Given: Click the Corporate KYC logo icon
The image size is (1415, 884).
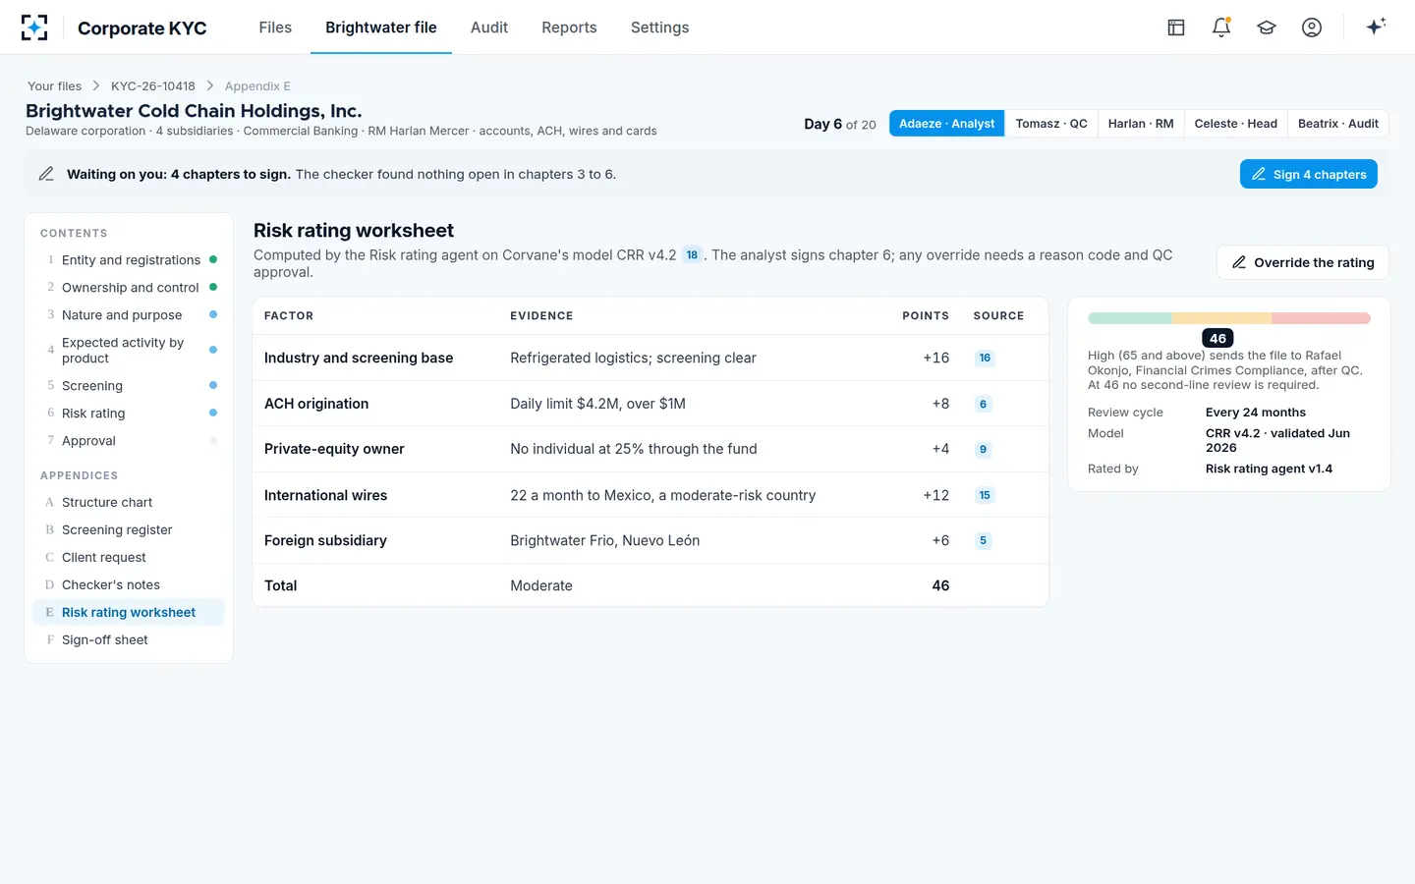Looking at the screenshot, I should pyautogui.click(x=34, y=28).
